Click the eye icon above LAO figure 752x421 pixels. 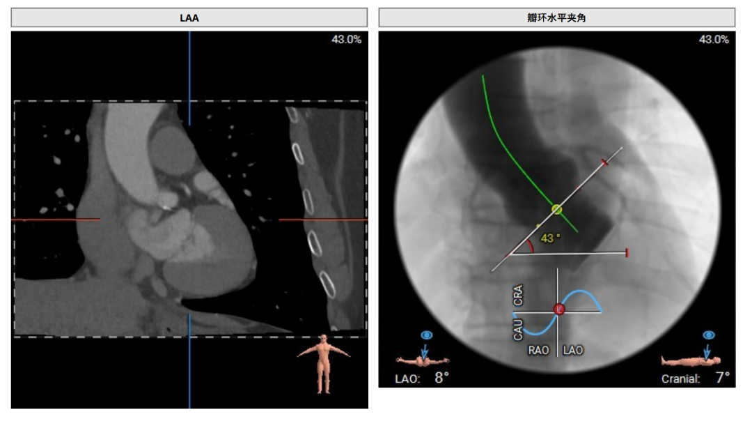[426, 335]
